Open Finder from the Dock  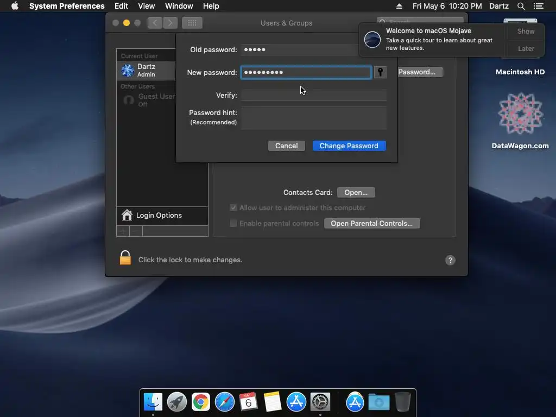pyautogui.click(x=153, y=402)
